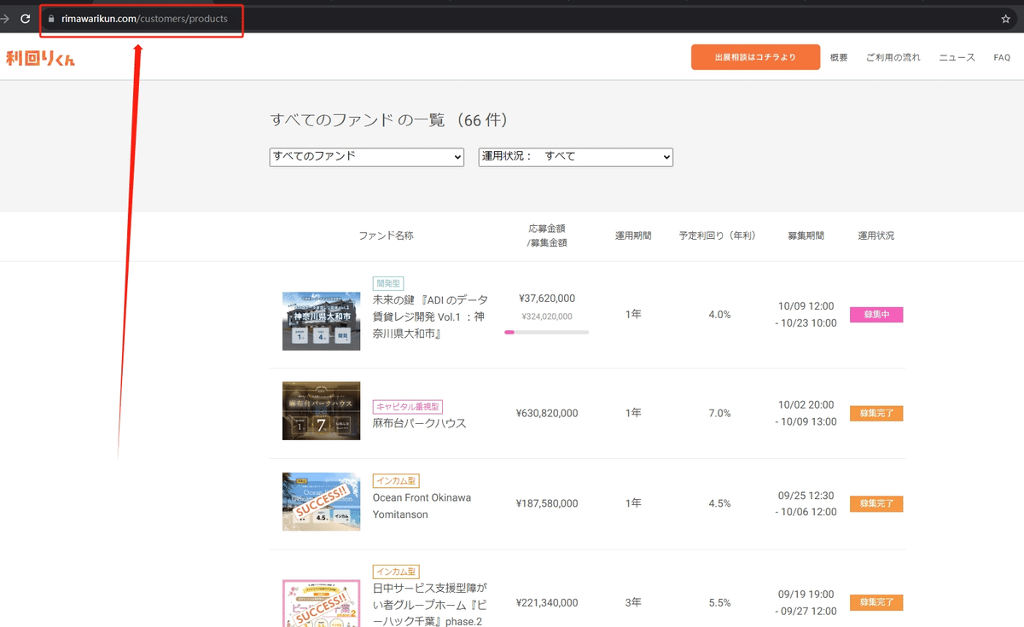The width and height of the screenshot is (1024, 627).
Task: Select FAQ in the top menu
Action: pyautogui.click(x=1002, y=57)
